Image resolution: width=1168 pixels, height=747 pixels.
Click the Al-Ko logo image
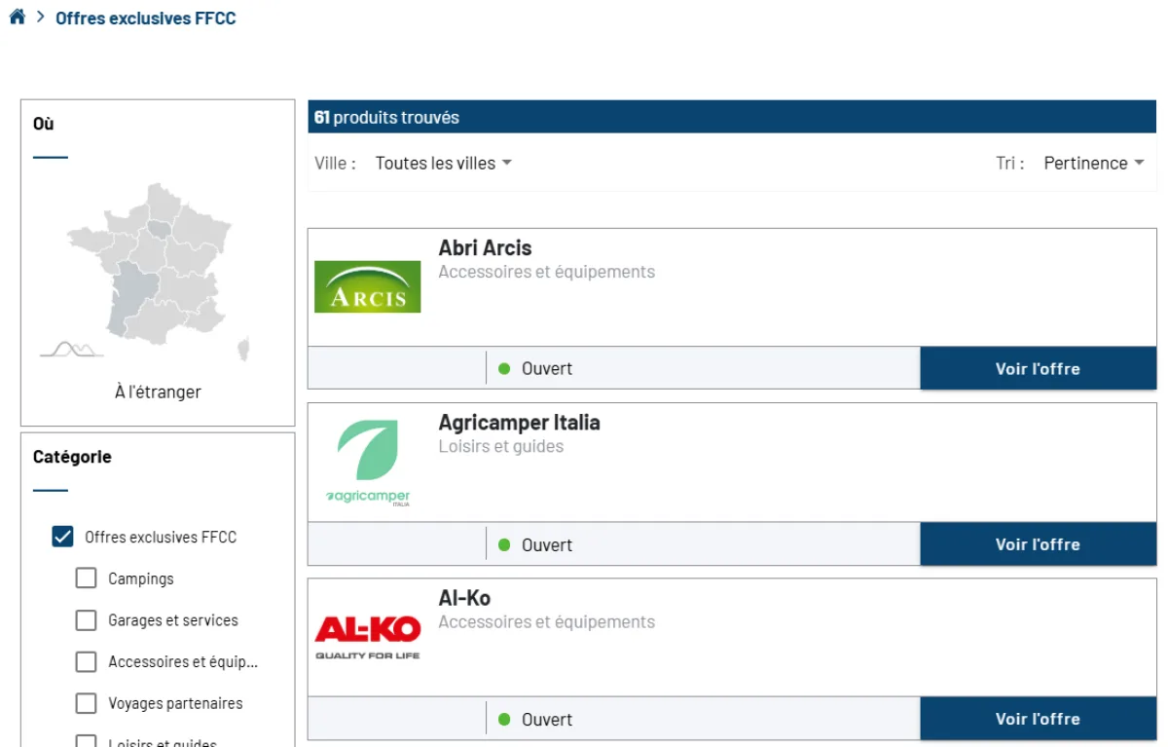coord(368,638)
